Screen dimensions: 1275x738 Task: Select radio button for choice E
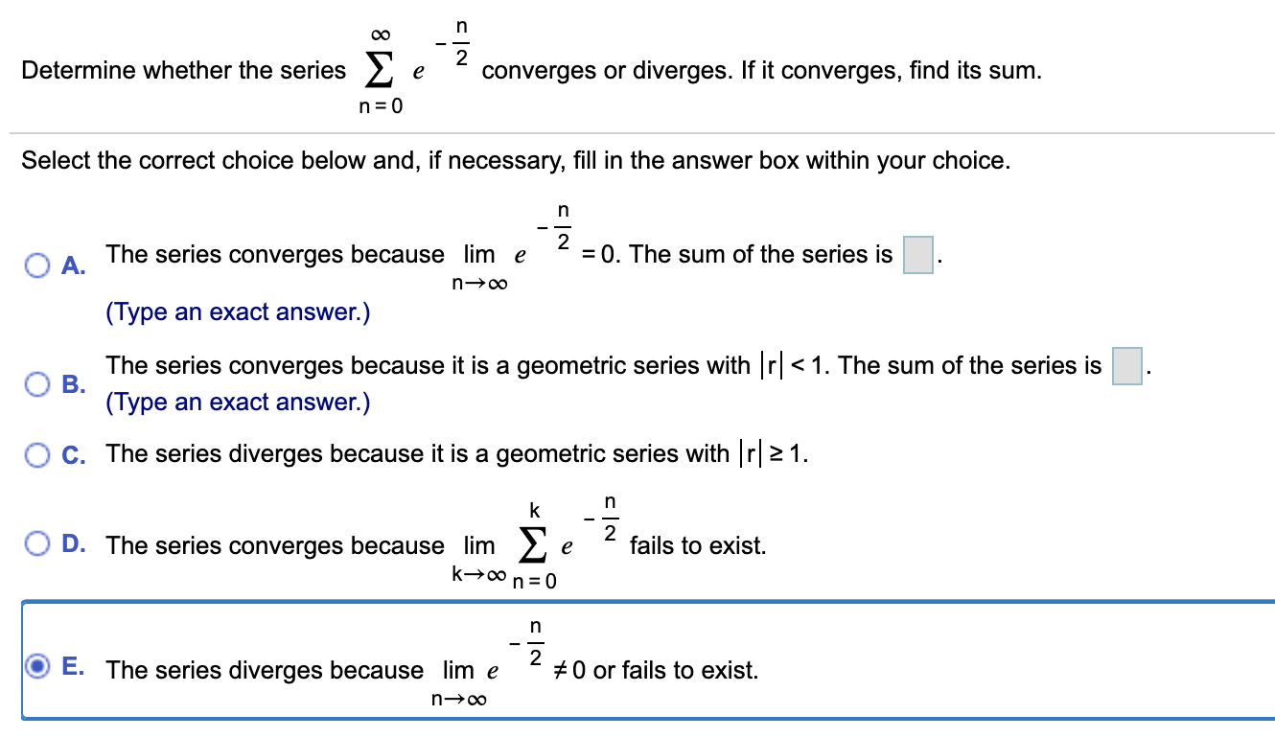(36, 670)
